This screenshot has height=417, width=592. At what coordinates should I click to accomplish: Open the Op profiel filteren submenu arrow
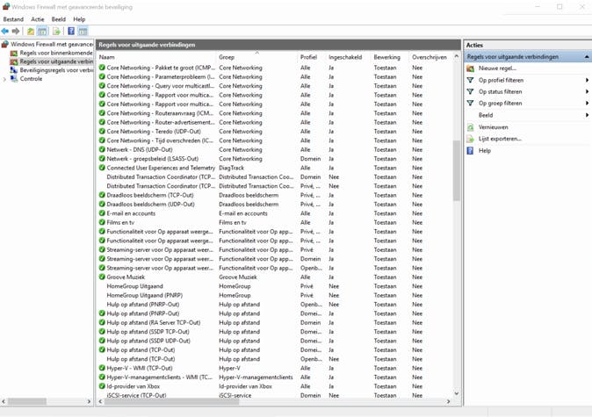587,80
